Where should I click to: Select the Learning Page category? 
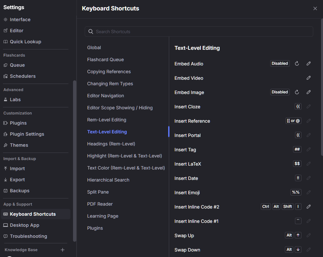coord(103,216)
